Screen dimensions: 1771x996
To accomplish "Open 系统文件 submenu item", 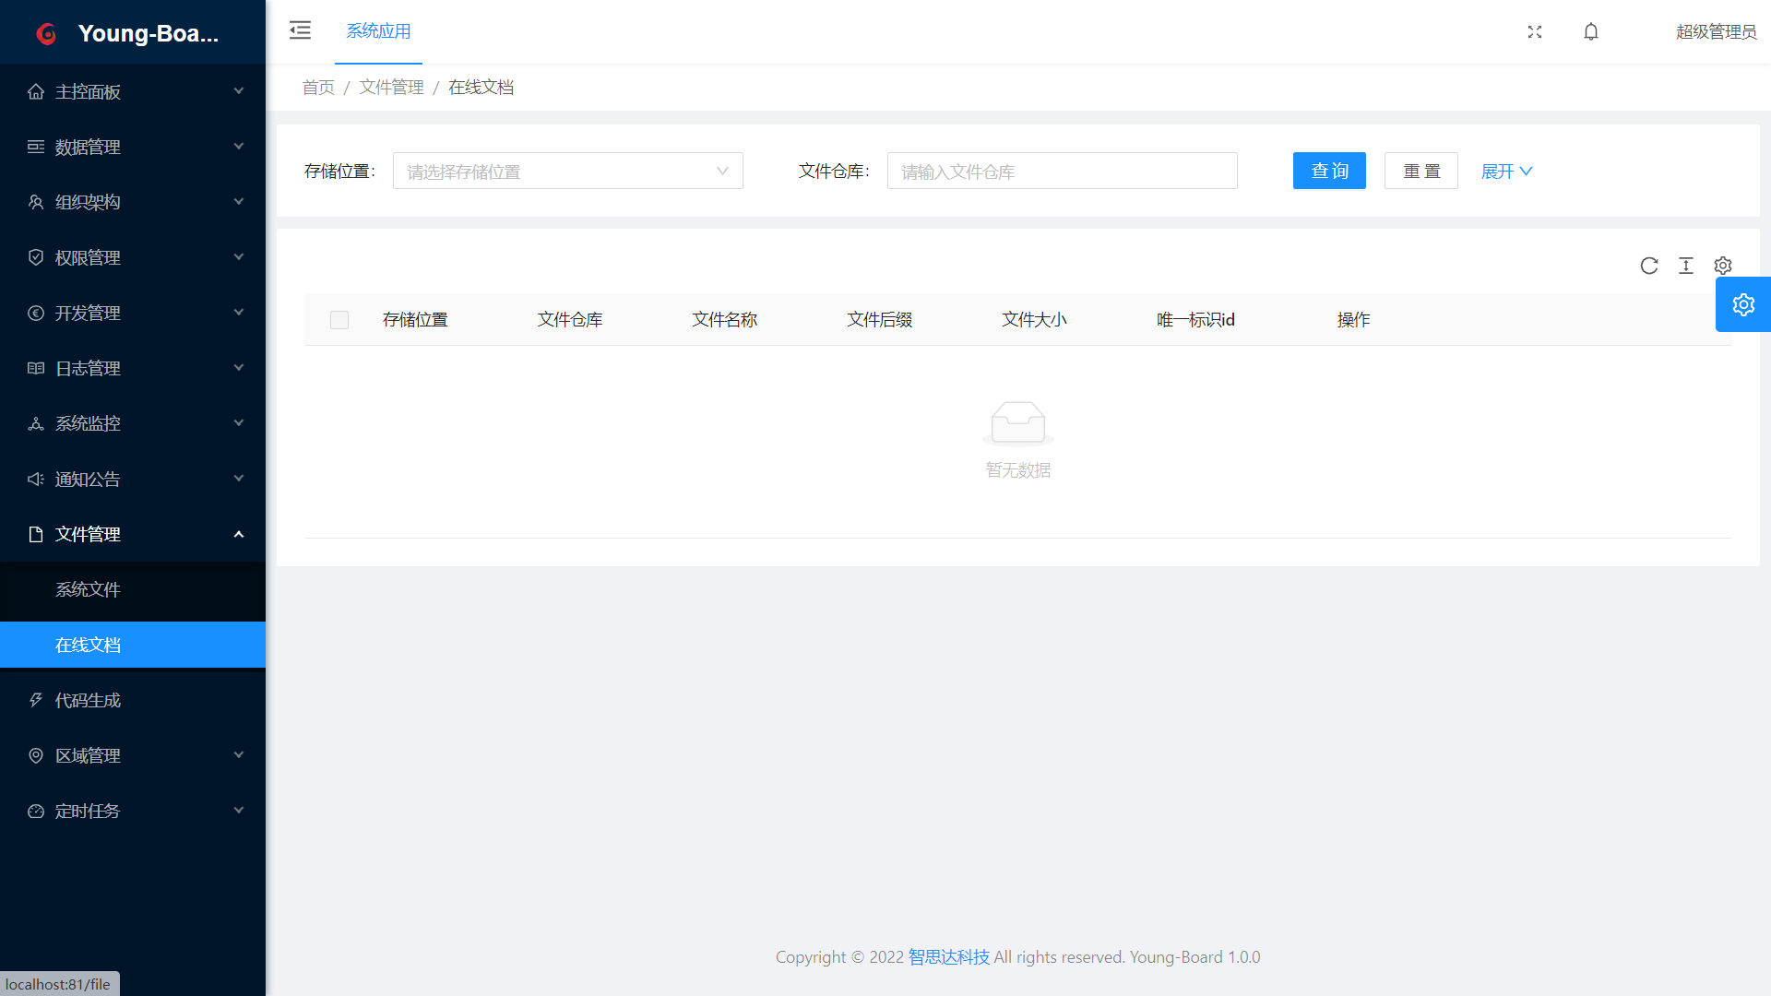I will coord(88,589).
